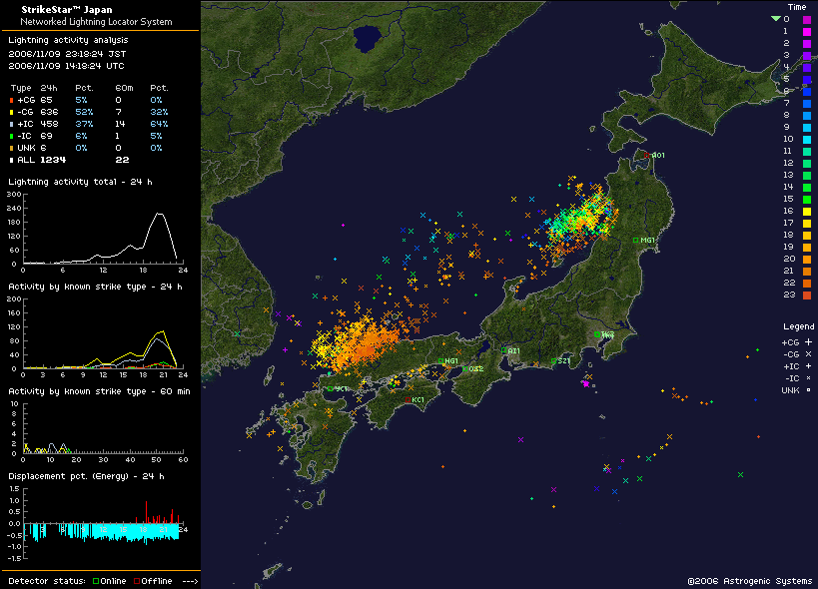Select the SZ1 detector marker
The height and width of the screenshot is (589, 818).
pos(553,361)
